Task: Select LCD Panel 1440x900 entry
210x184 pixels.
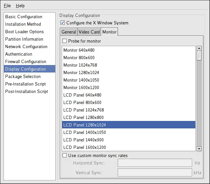Action: coord(84,140)
